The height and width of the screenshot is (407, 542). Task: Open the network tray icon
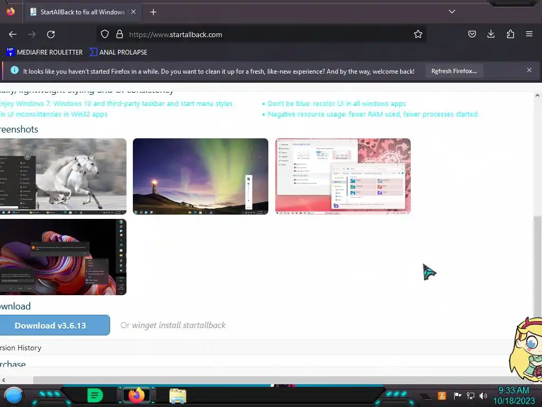471,395
